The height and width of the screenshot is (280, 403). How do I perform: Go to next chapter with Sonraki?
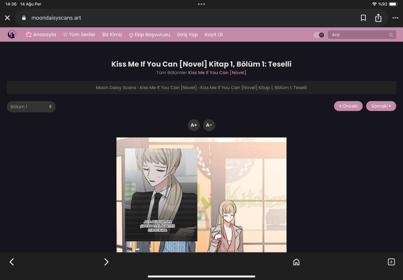(381, 106)
